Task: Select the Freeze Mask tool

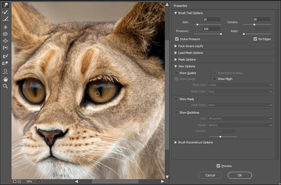Action: click(x=5, y=56)
